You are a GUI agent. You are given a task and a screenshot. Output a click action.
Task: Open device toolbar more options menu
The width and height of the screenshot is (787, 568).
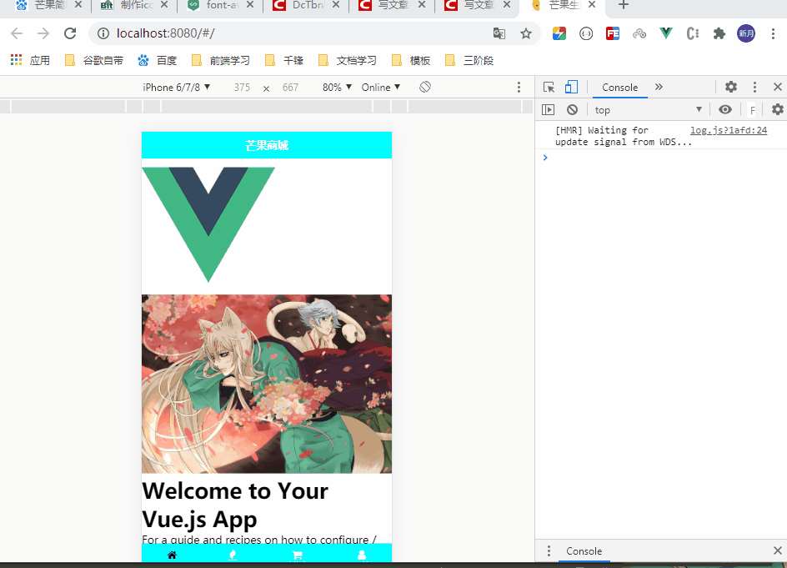click(x=519, y=88)
